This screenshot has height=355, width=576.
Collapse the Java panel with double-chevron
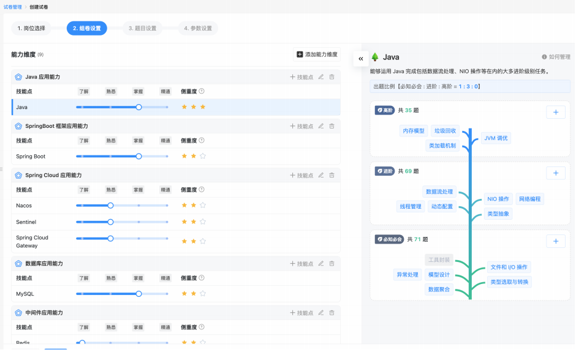(x=361, y=59)
